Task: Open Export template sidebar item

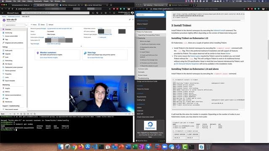Action: 10,81
